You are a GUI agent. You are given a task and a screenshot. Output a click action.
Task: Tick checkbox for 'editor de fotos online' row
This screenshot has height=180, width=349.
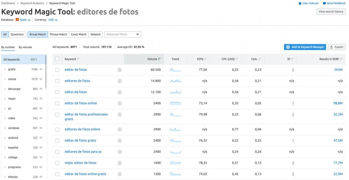(57, 103)
